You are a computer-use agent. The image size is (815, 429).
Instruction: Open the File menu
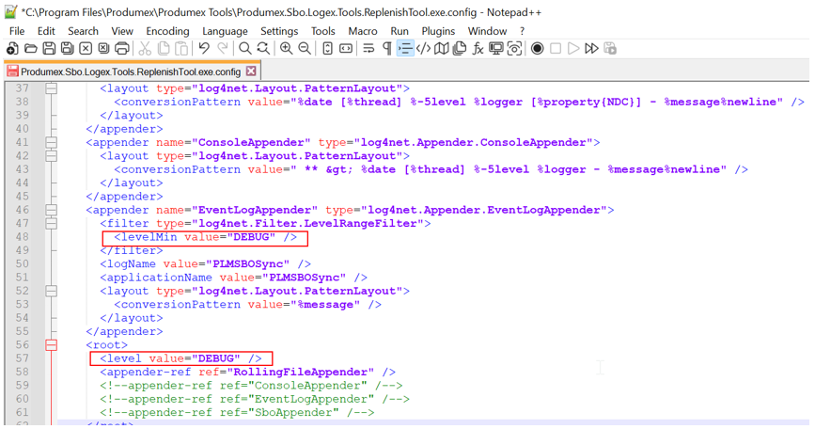coord(17,31)
